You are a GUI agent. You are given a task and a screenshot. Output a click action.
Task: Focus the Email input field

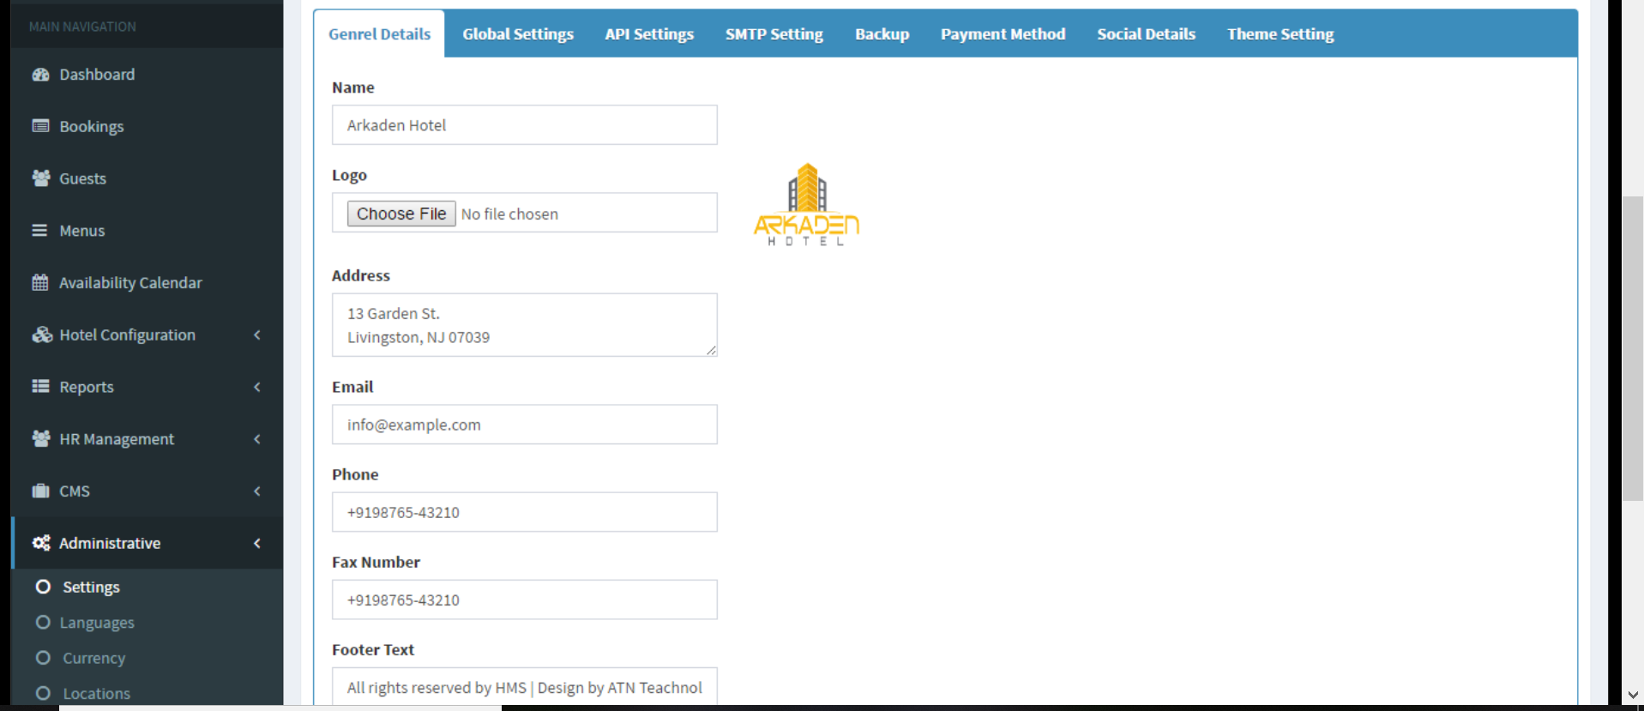[524, 425]
